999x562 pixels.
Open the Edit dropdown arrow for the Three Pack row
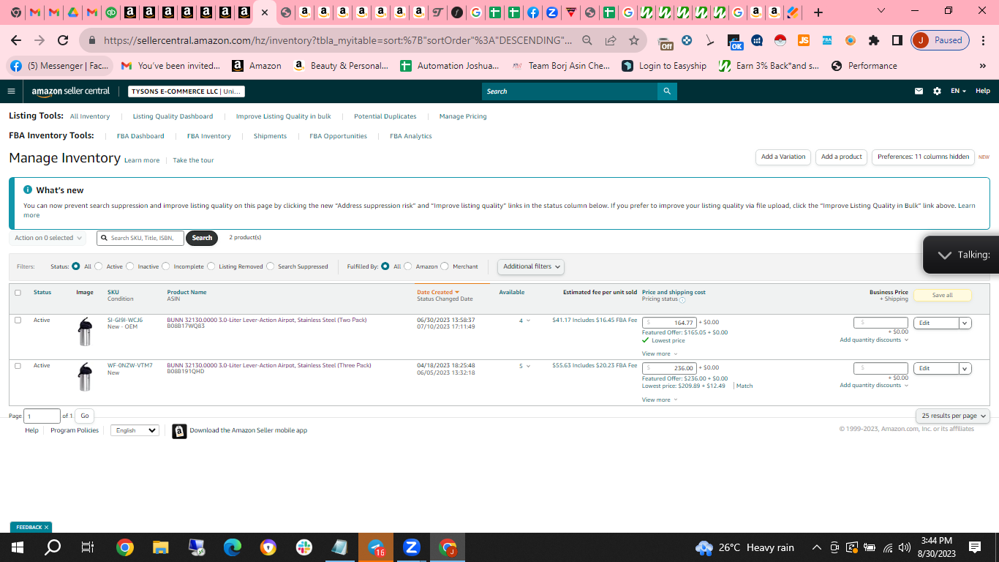tap(965, 368)
